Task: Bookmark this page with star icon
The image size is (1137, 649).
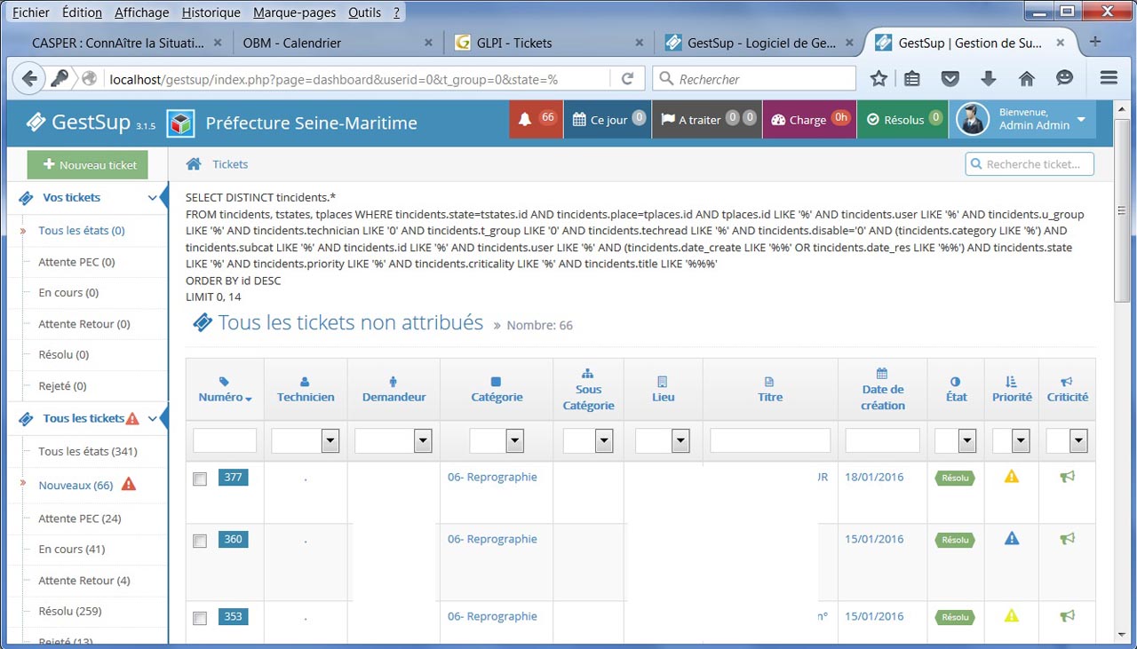Action: click(879, 79)
